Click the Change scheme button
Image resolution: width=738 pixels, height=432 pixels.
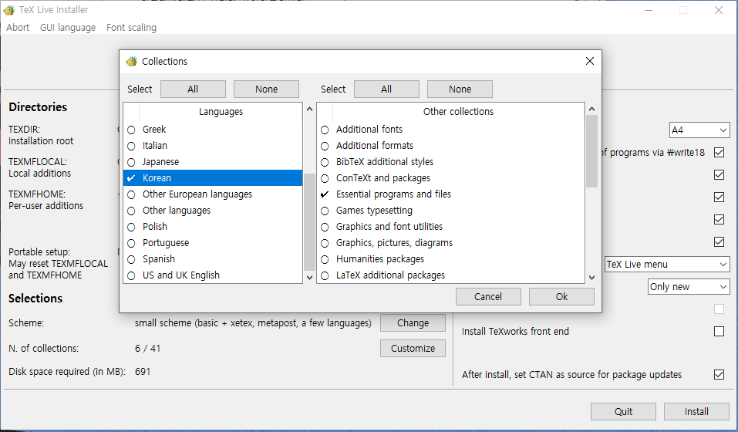pos(413,323)
